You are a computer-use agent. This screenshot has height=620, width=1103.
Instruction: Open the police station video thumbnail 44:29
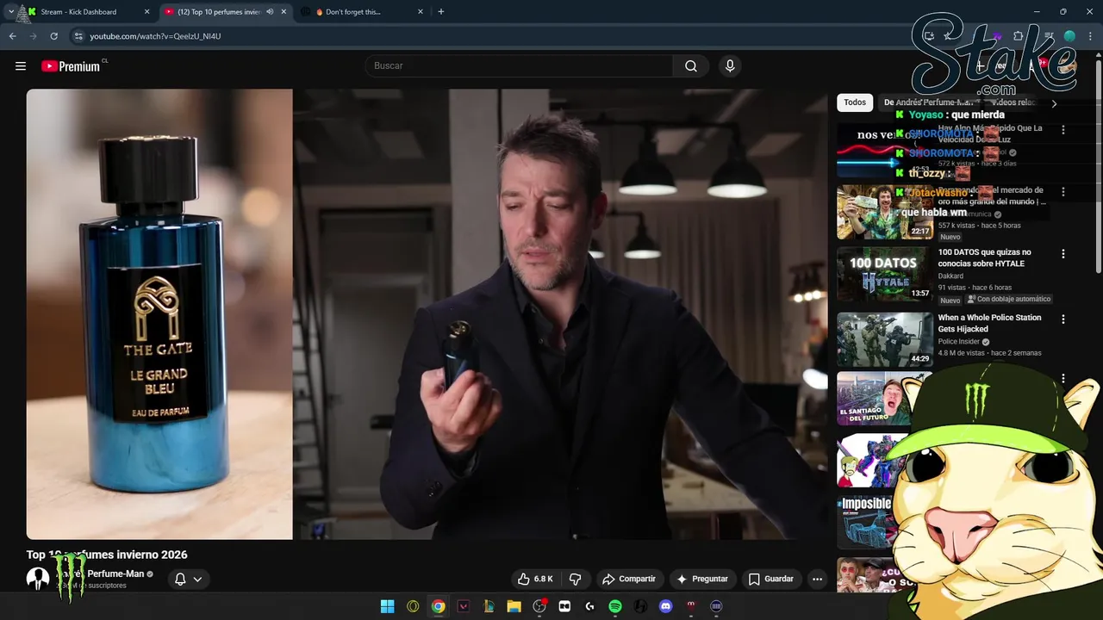click(x=885, y=339)
